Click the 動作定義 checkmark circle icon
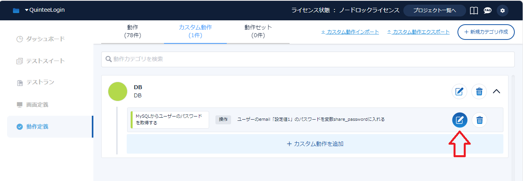523x181 pixels. click(x=20, y=127)
